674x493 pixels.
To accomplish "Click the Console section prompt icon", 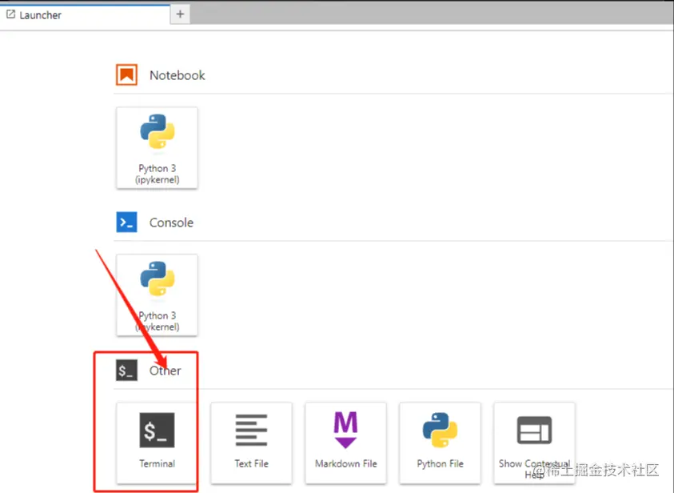I will coord(127,222).
